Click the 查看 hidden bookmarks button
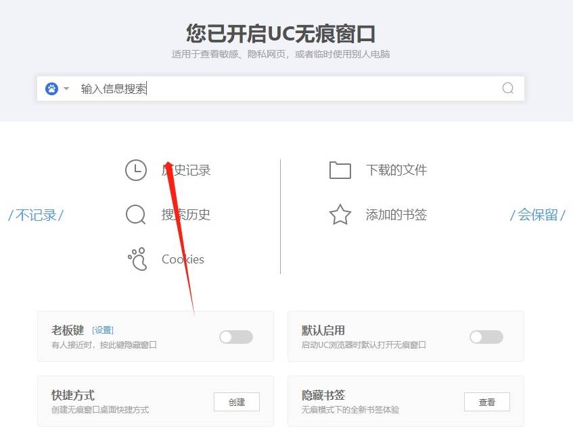The image size is (573, 439). tap(487, 402)
